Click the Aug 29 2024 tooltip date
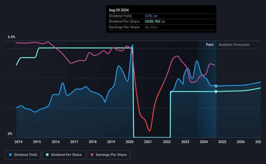266x164 pixels. 119,10
